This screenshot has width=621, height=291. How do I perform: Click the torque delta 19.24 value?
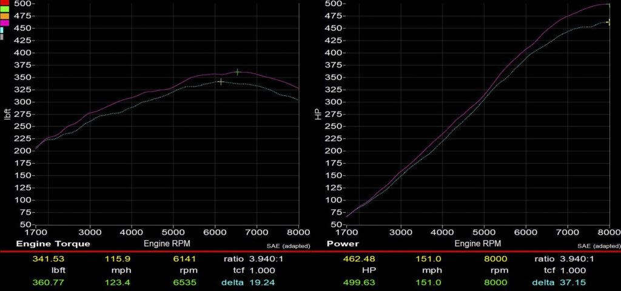[x=261, y=283]
